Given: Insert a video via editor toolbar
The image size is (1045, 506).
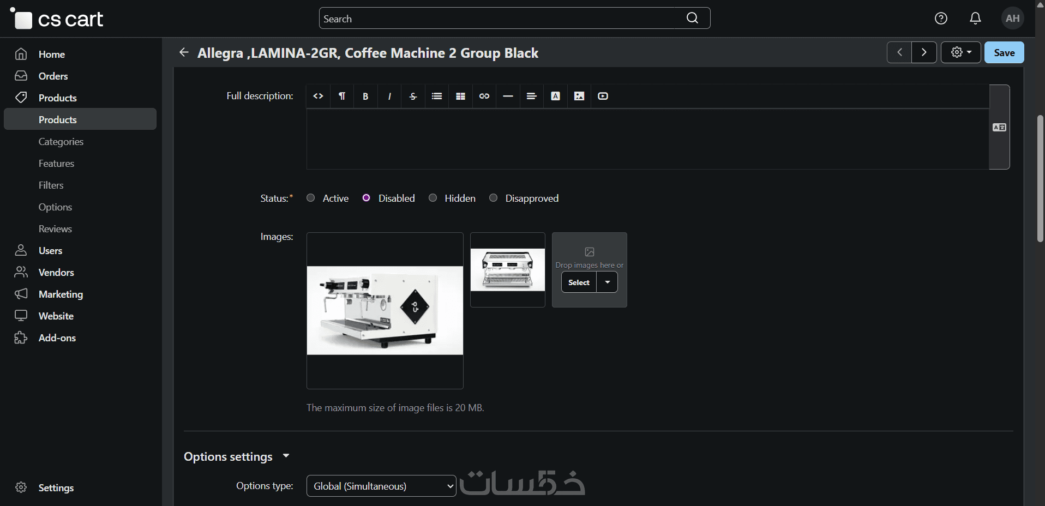Looking at the screenshot, I should click(x=603, y=96).
